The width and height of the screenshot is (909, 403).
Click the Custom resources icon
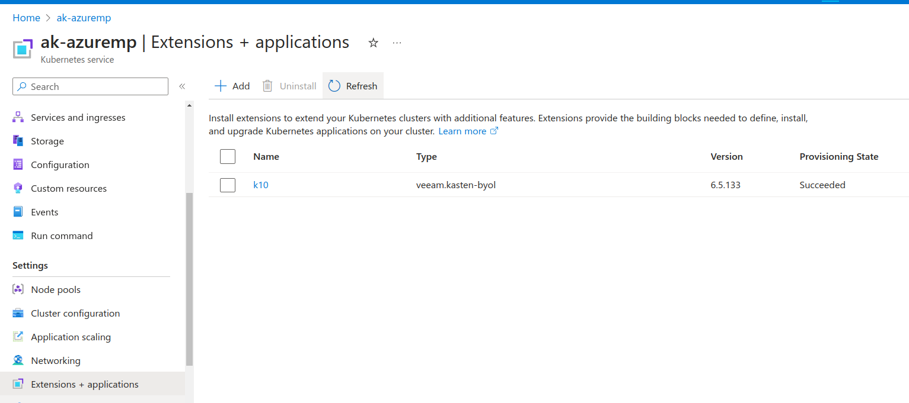tap(18, 188)
